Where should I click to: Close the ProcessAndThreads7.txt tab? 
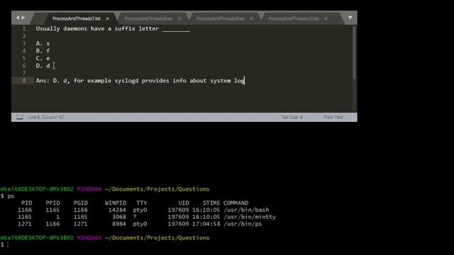point(107,18)
